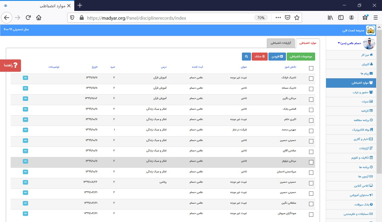Open the آزمون ها exams menu item
Viewport: 382px width, 222px height.
[351, 177]
